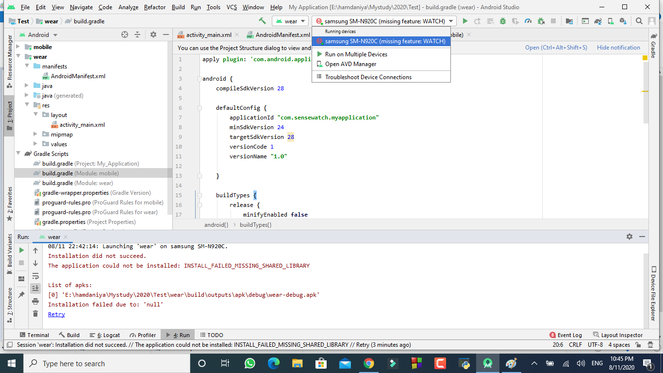The height and width of the screenshot is (373, 663).
Task: Toggle soft-wrap in the Run console
Action: point(35,276)
